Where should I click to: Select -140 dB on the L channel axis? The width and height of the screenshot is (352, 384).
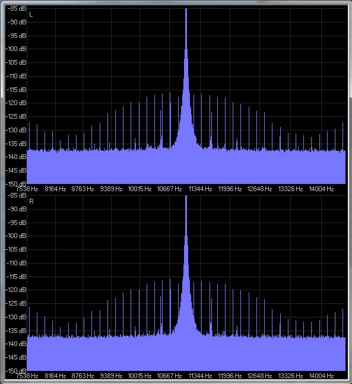click(x=16, y=157)
